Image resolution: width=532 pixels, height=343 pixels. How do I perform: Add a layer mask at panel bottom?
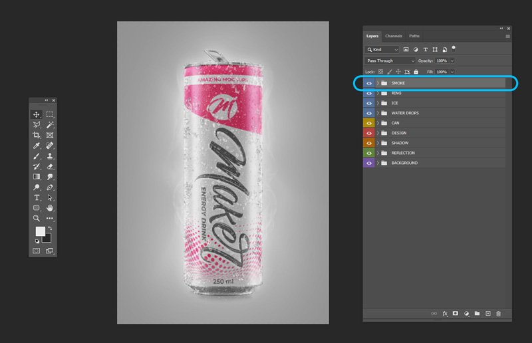point(456,314)
